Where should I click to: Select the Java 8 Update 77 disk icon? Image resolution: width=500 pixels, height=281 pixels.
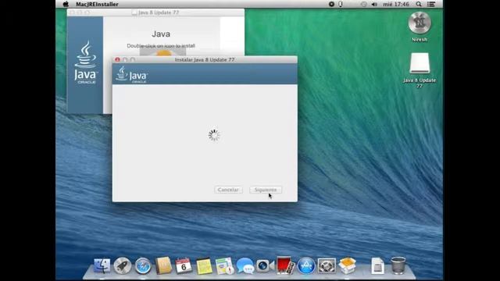tap(420, 63)
